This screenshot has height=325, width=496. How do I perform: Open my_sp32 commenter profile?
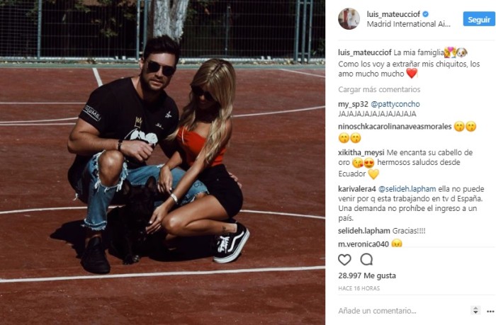coord(353,104)
